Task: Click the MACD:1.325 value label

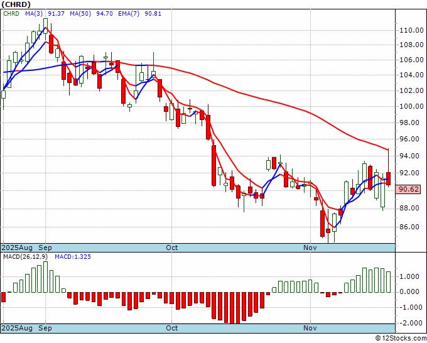Action: tap(73, 257)
